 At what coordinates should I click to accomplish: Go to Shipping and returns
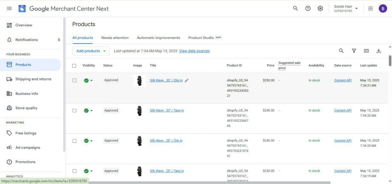click(x=33, y=79)
